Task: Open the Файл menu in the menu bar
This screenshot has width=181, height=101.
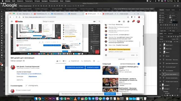Action: click(14, 1)
